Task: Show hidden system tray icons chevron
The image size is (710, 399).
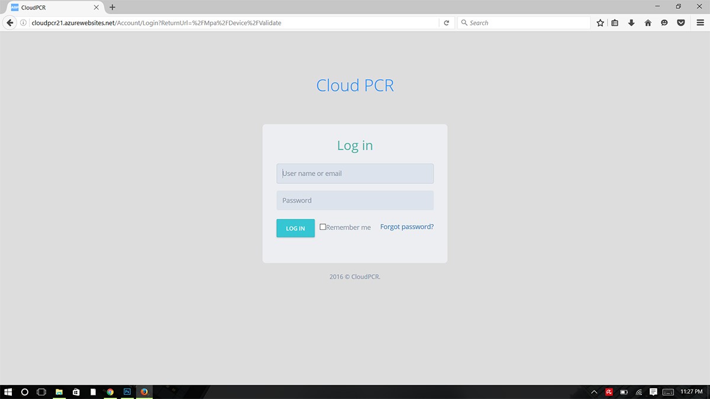Action: [595, 392]
